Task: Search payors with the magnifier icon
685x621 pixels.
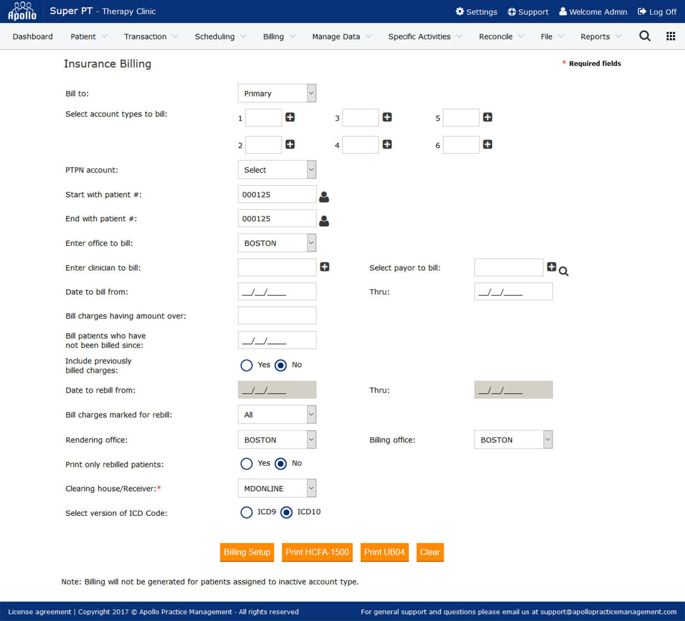Action: (x=564, y=271)
